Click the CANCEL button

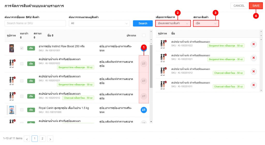tap(239, 6)
